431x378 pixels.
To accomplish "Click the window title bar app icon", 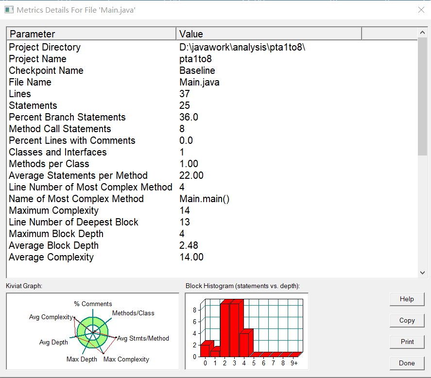I will tap(9, 10).
